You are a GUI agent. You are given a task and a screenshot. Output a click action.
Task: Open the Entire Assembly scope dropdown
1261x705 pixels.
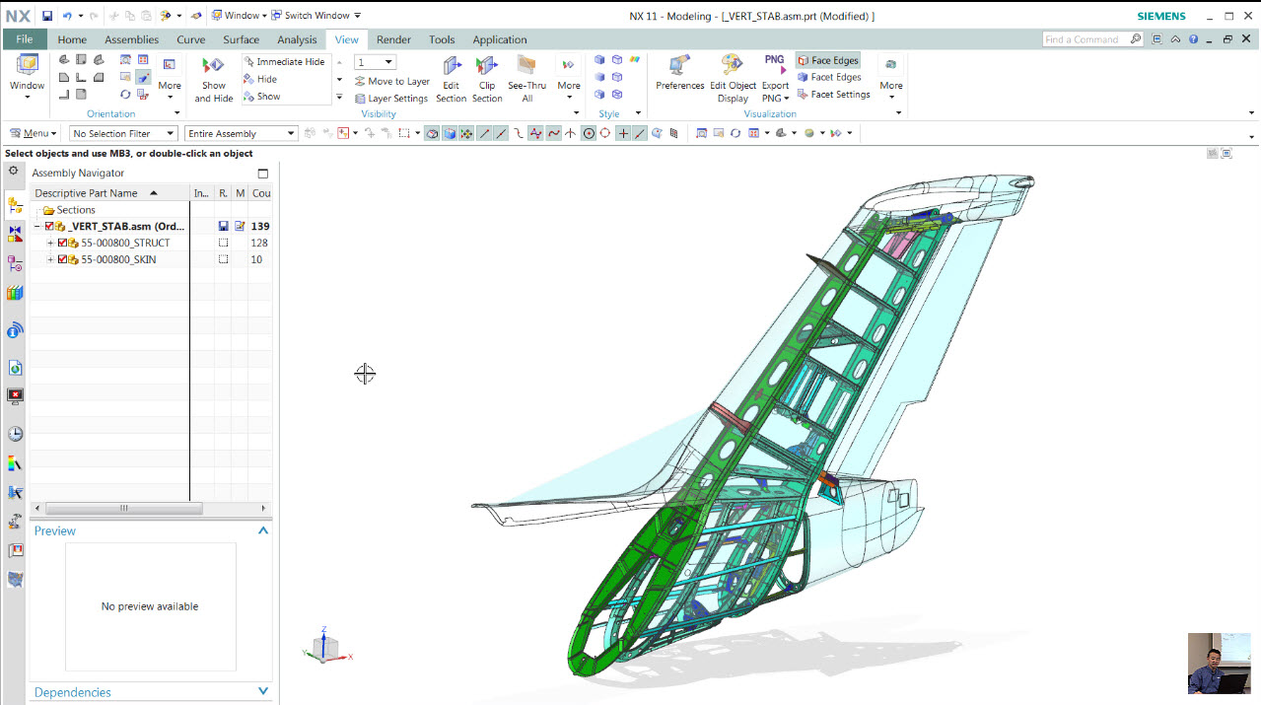coord(292,132)
